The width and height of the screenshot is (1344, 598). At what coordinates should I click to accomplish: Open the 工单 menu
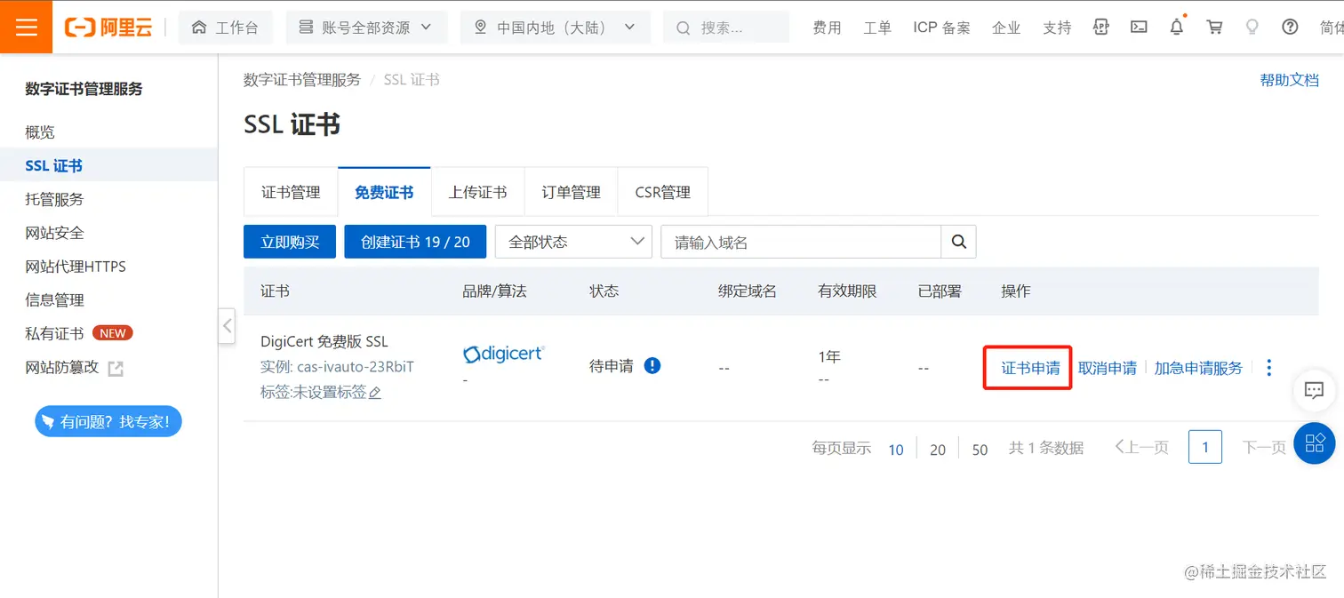(877, 28)
